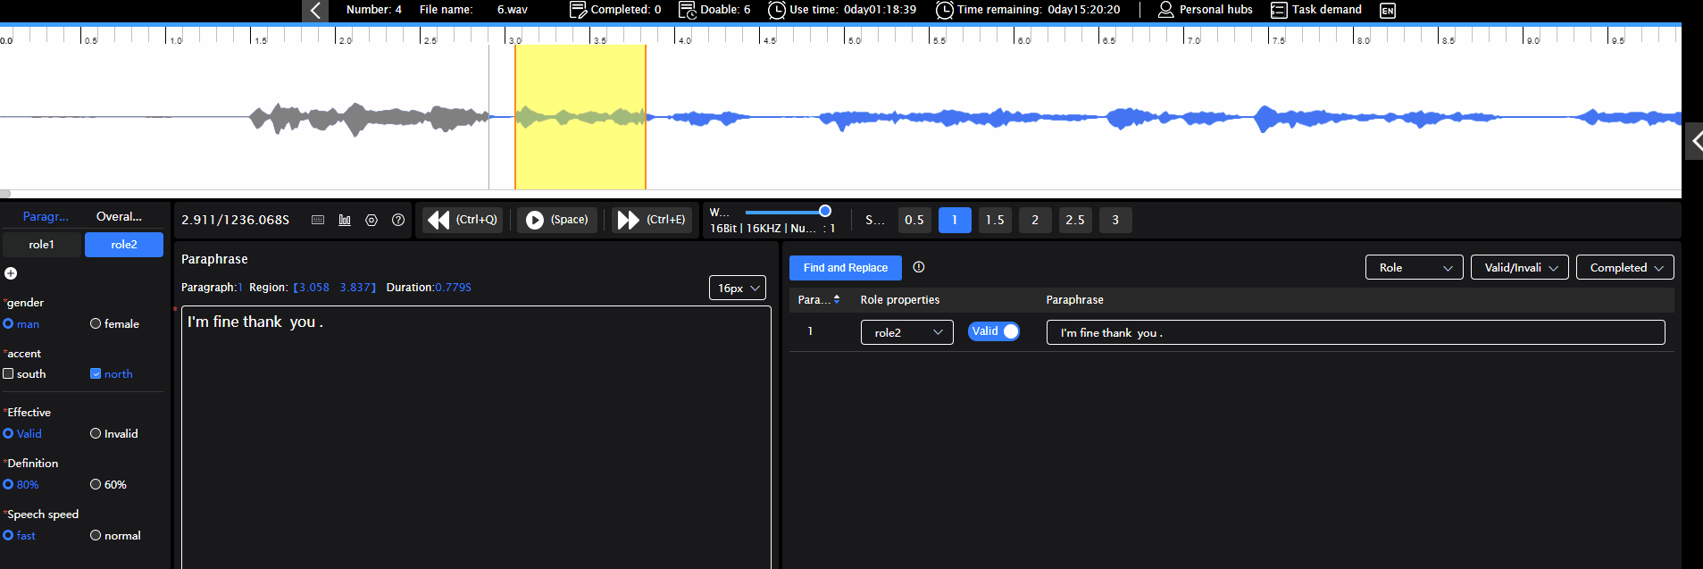
Task: Set playback speed to 3
Action: pyautogui.click(x=1115, y=220)
